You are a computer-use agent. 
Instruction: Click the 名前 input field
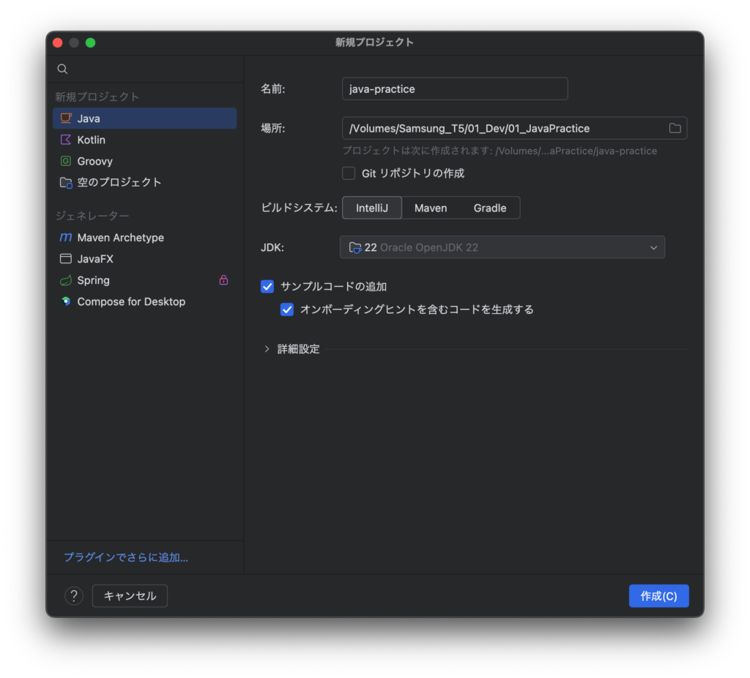(454, 88)
